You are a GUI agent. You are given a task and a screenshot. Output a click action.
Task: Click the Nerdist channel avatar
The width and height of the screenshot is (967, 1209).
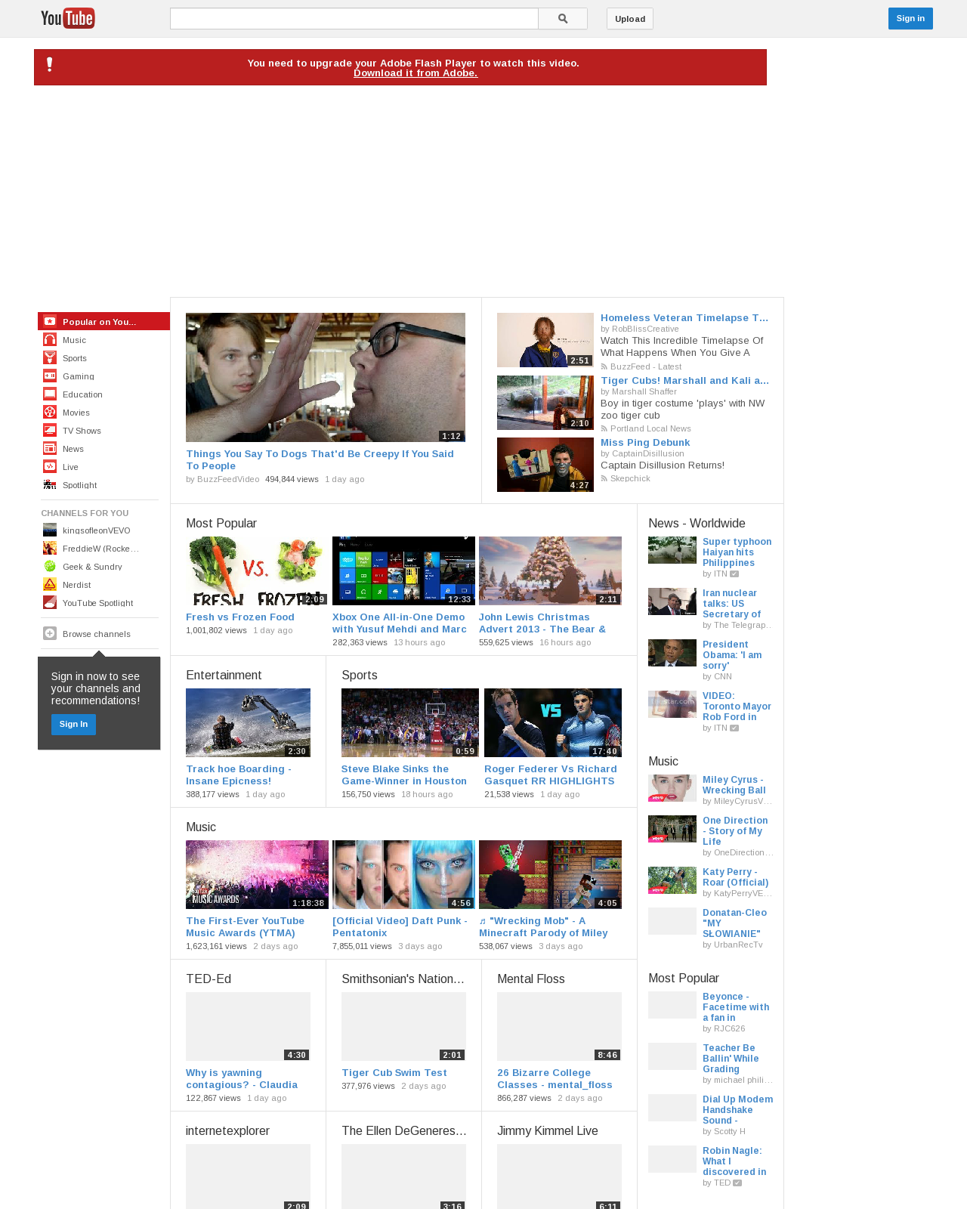pyautogui.click(x=50, y=584)
